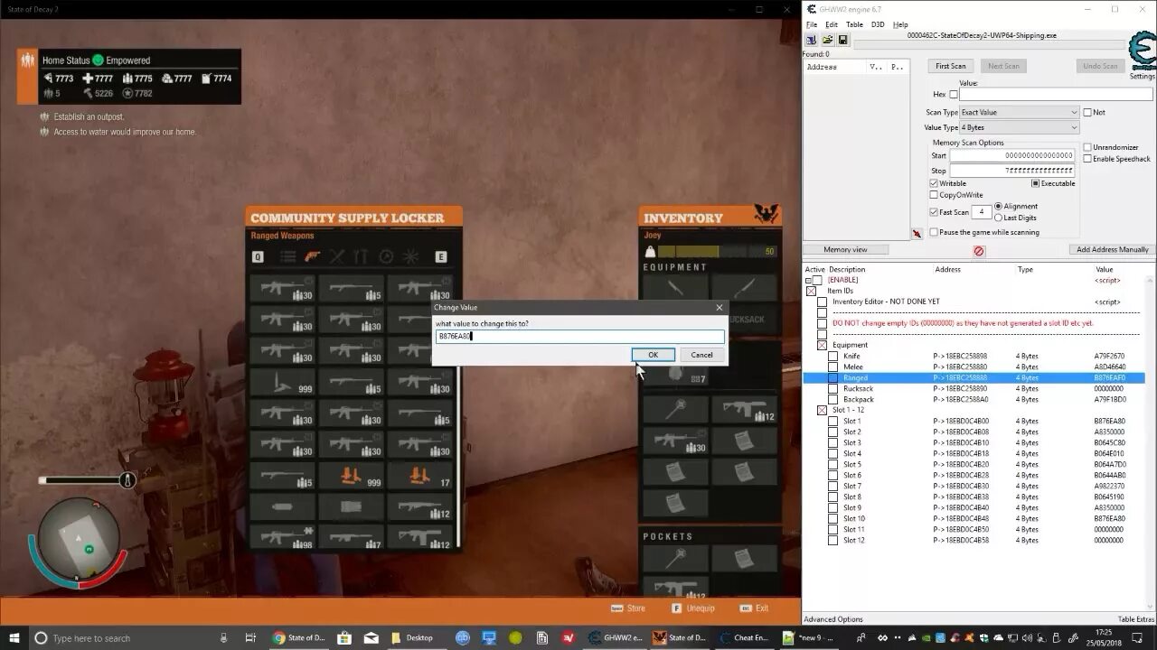Click the Windows Start button
The width and height of the screenshot is (1157, 650).
[14, 637]
